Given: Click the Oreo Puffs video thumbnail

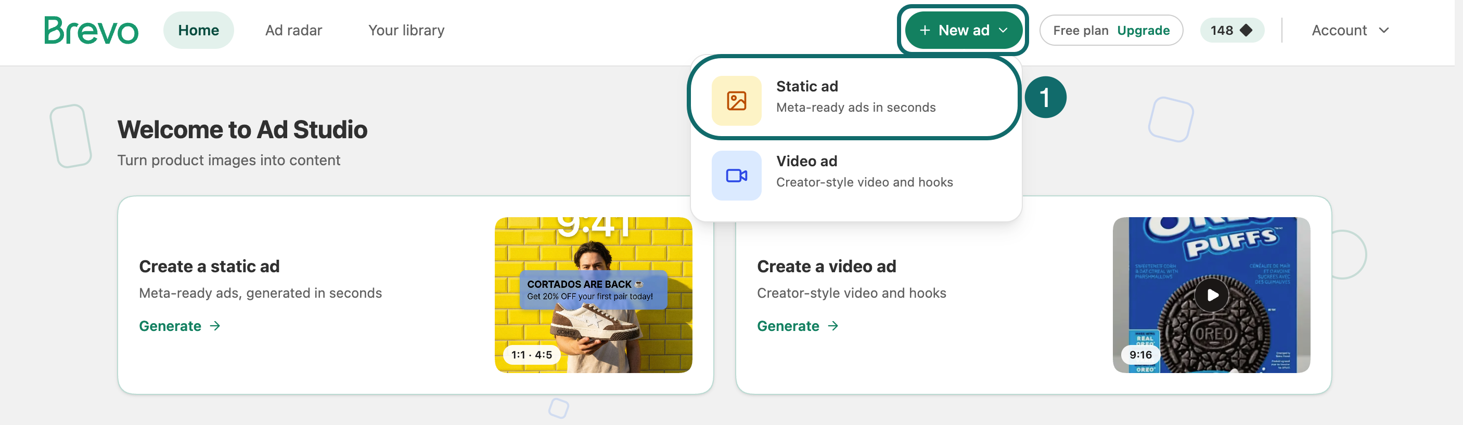Looking at the screenshot, I should tap(1211, 295).
